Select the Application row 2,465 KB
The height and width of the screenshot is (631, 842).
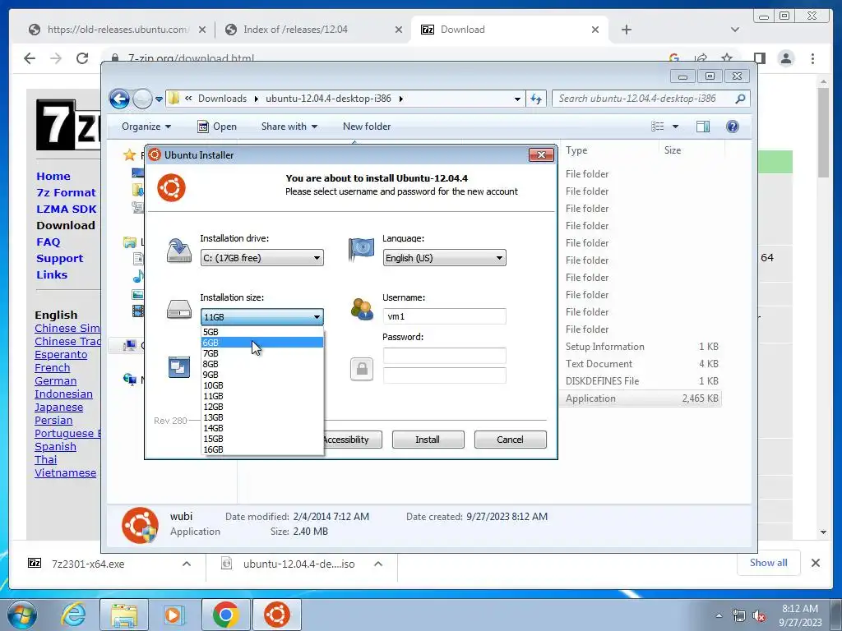tap(641, 398)
